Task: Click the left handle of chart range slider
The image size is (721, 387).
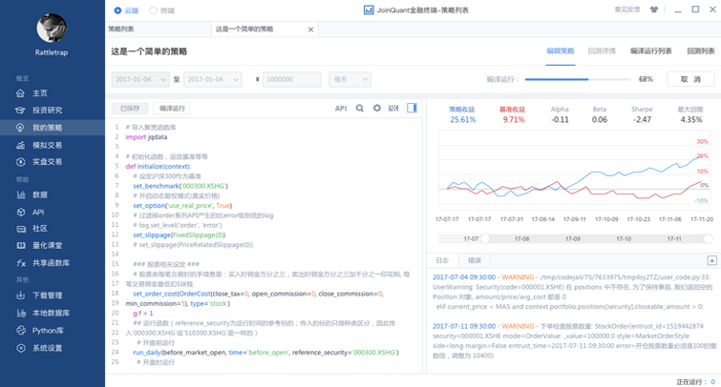Action: click(x=485, y=238)
